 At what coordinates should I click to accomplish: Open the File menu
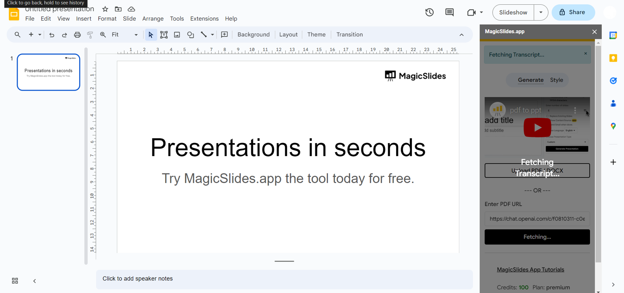click(x=30, y=19)
